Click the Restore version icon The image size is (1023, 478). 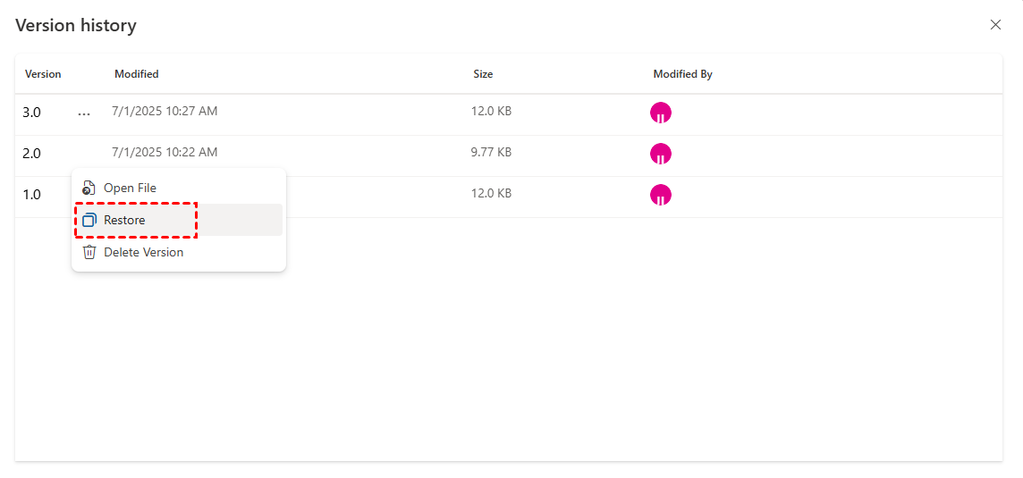pyautogui.click(x=89, y=220)
